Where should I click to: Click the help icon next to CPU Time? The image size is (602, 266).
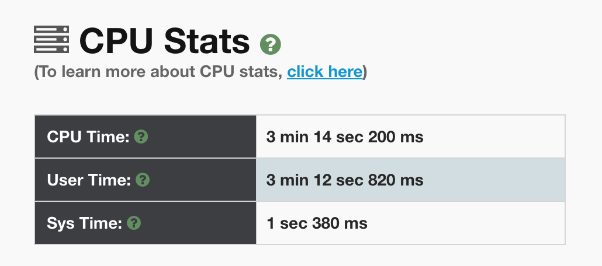pyautogui.click(x=141, y=137)
